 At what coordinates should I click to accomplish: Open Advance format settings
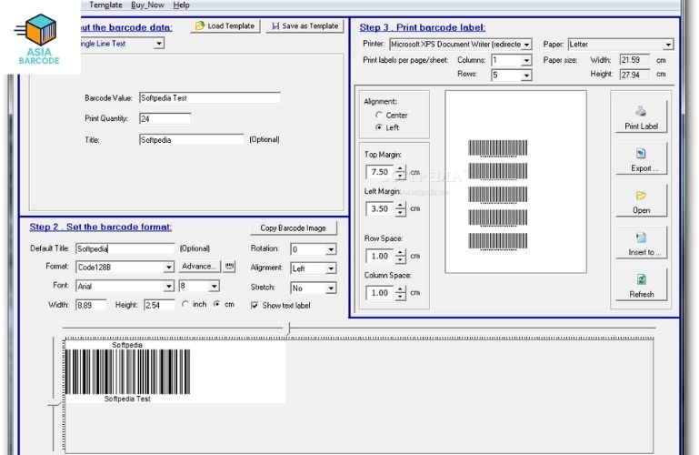coord(199,267)
